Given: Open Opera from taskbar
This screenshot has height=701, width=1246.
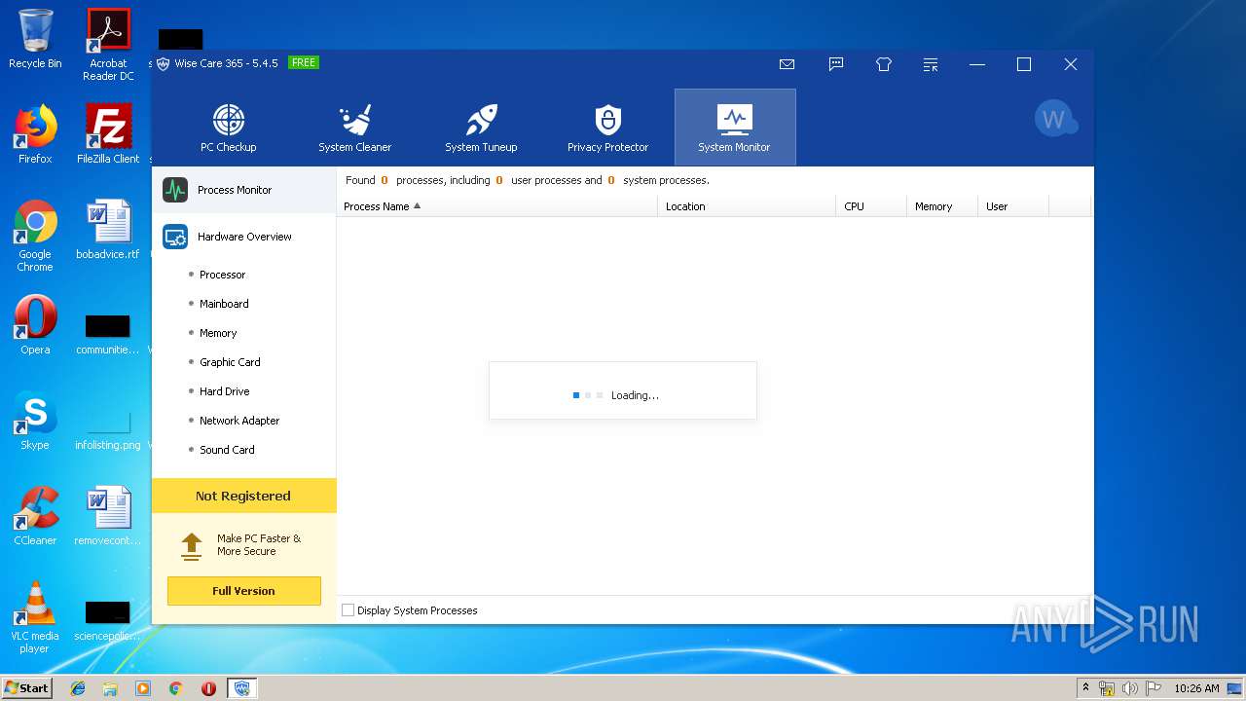Looking at the screenshot, I should 208,688.
